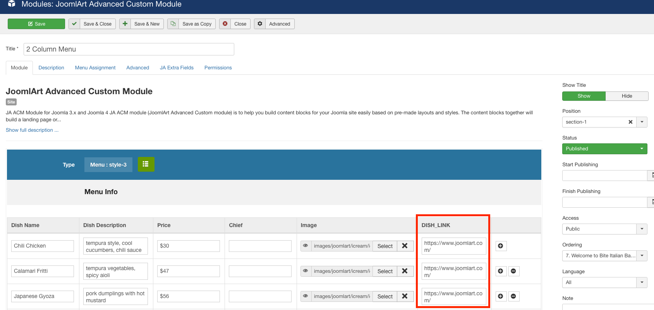
Task: Preview image for Japanese Gyoza row
Action: (x=306, y=296)
